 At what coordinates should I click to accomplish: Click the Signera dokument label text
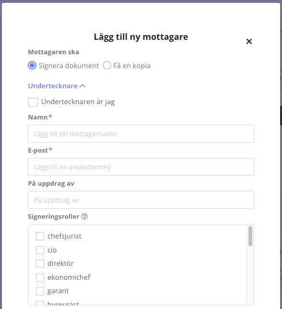click(69, 66)
